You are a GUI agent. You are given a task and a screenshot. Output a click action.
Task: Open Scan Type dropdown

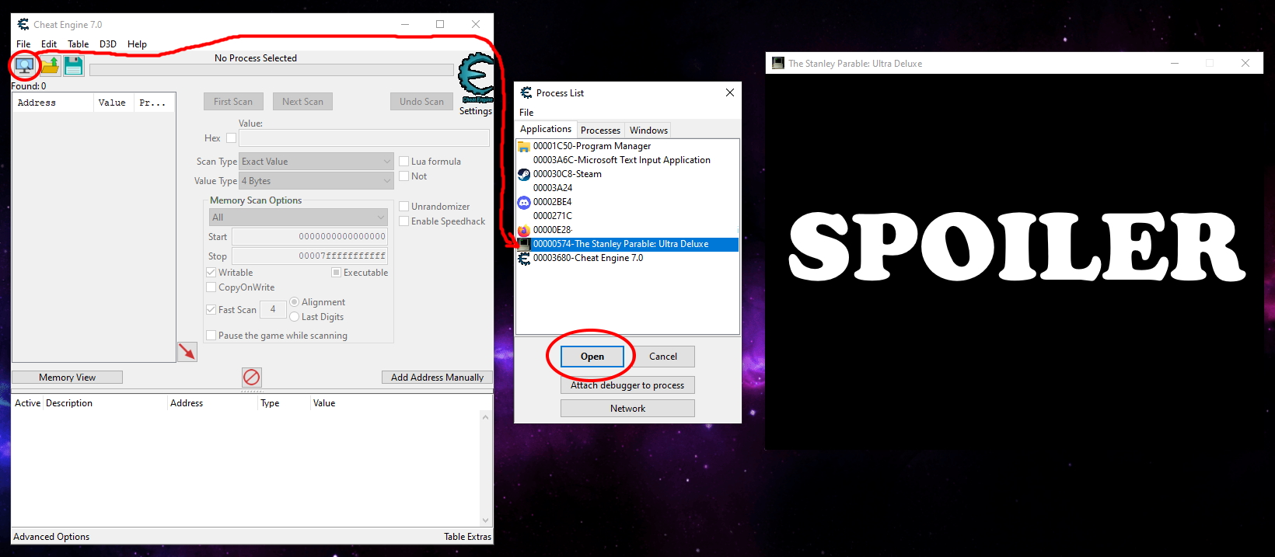point(316,162)
